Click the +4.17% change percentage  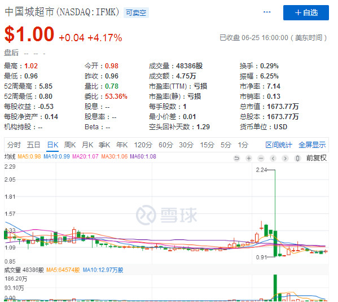[x=105, y=38]
